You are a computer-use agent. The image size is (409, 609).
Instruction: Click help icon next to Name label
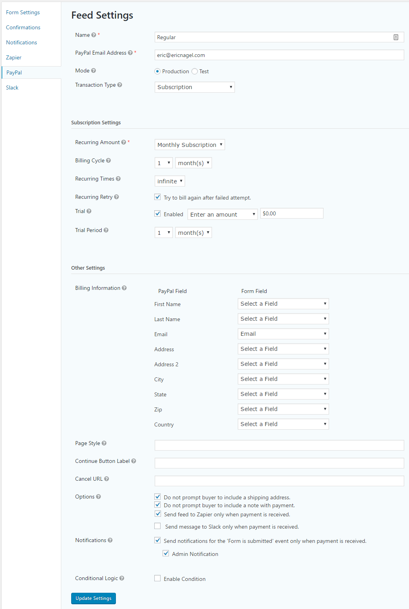94,35
